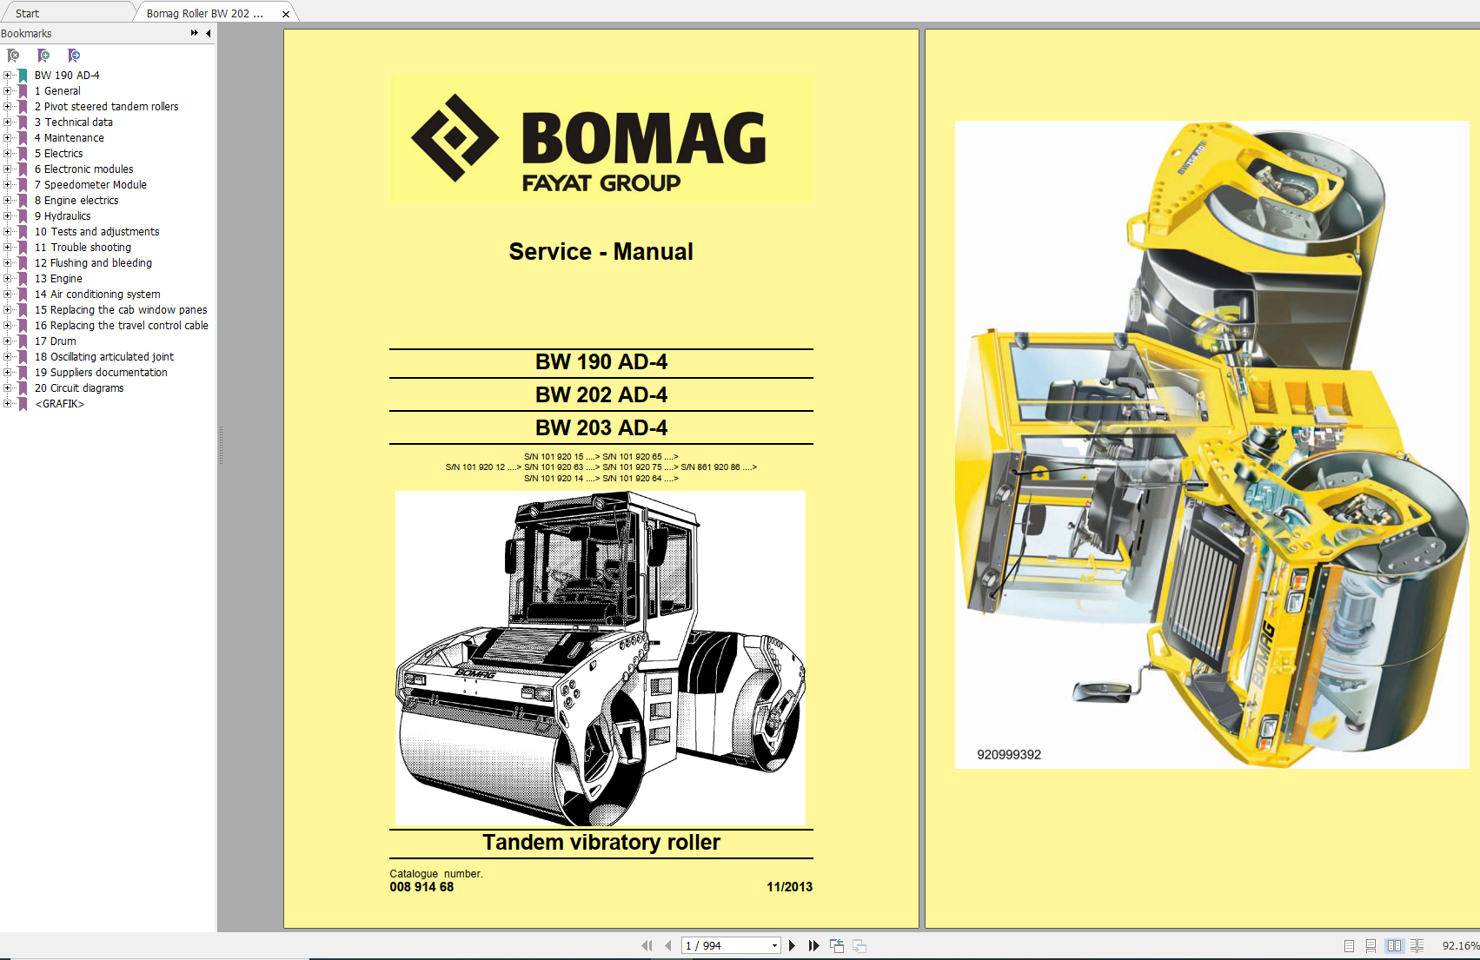Screen dimensions: 1480x960
Task: Go to the previous page
Action: 667,945
